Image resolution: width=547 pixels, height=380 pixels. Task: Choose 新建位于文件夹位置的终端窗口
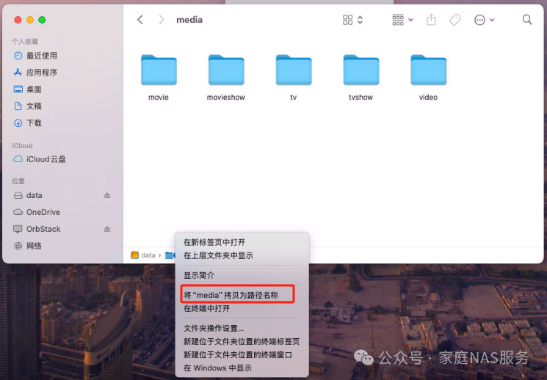(238, 355)
